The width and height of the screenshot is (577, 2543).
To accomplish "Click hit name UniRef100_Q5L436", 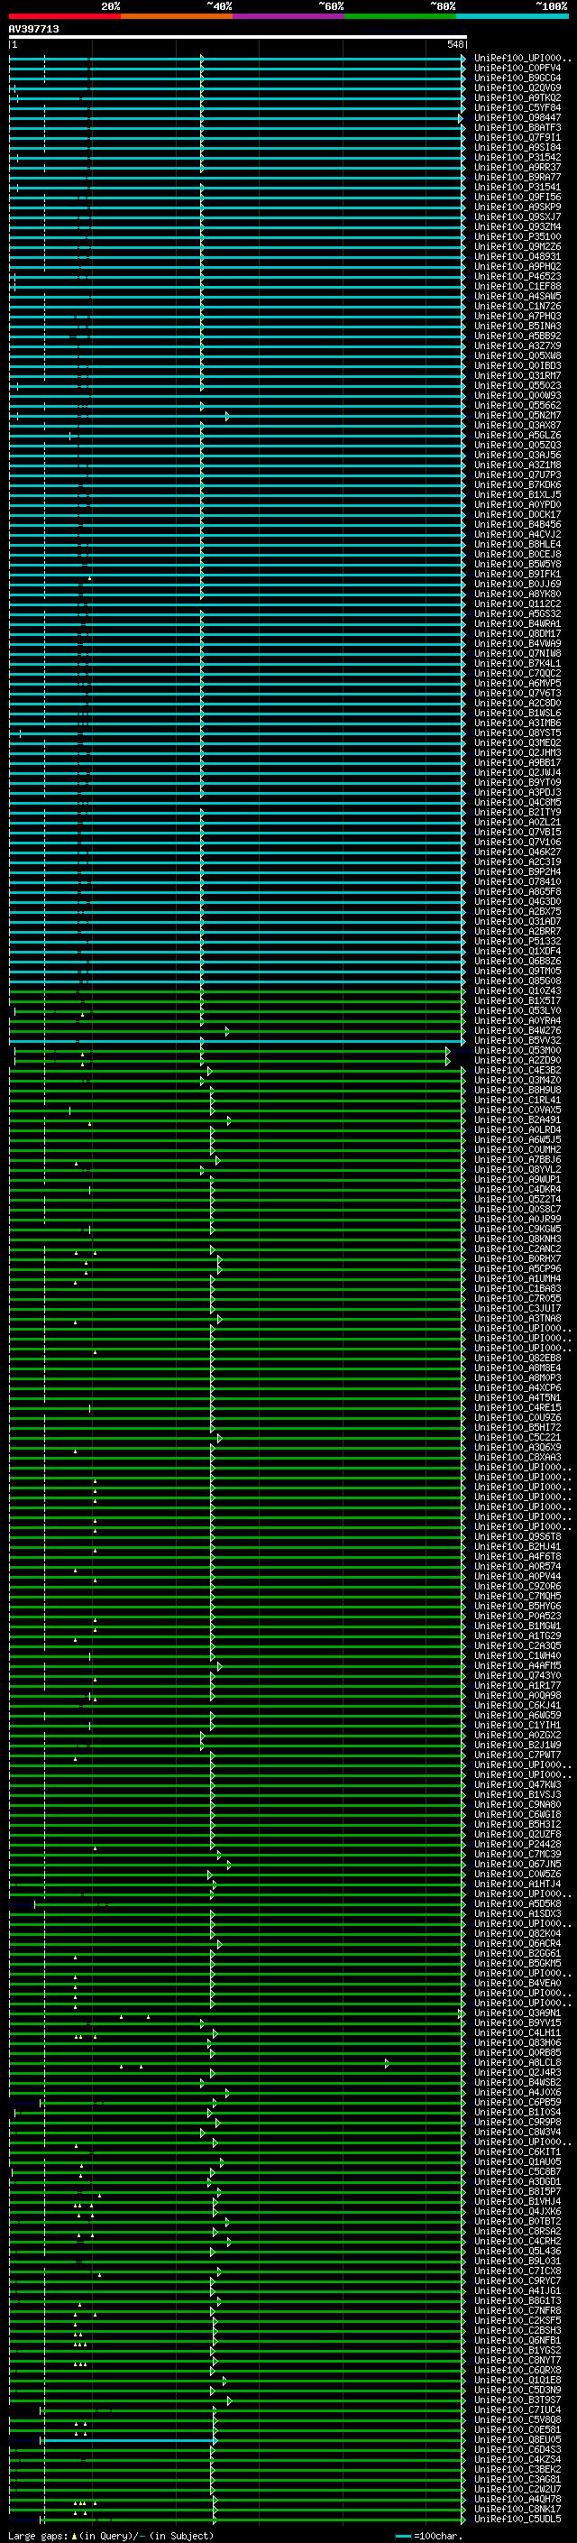I will coord(517,2250).
